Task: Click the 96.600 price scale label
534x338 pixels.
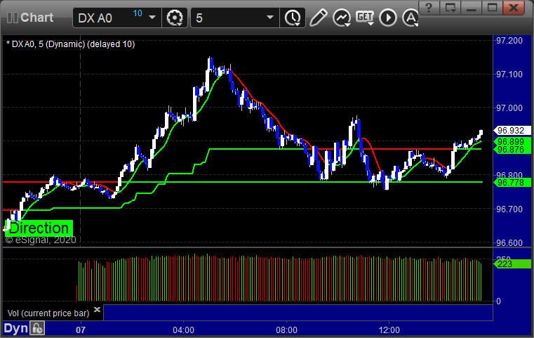Action: pyautogui.click(x=509, y=243)
